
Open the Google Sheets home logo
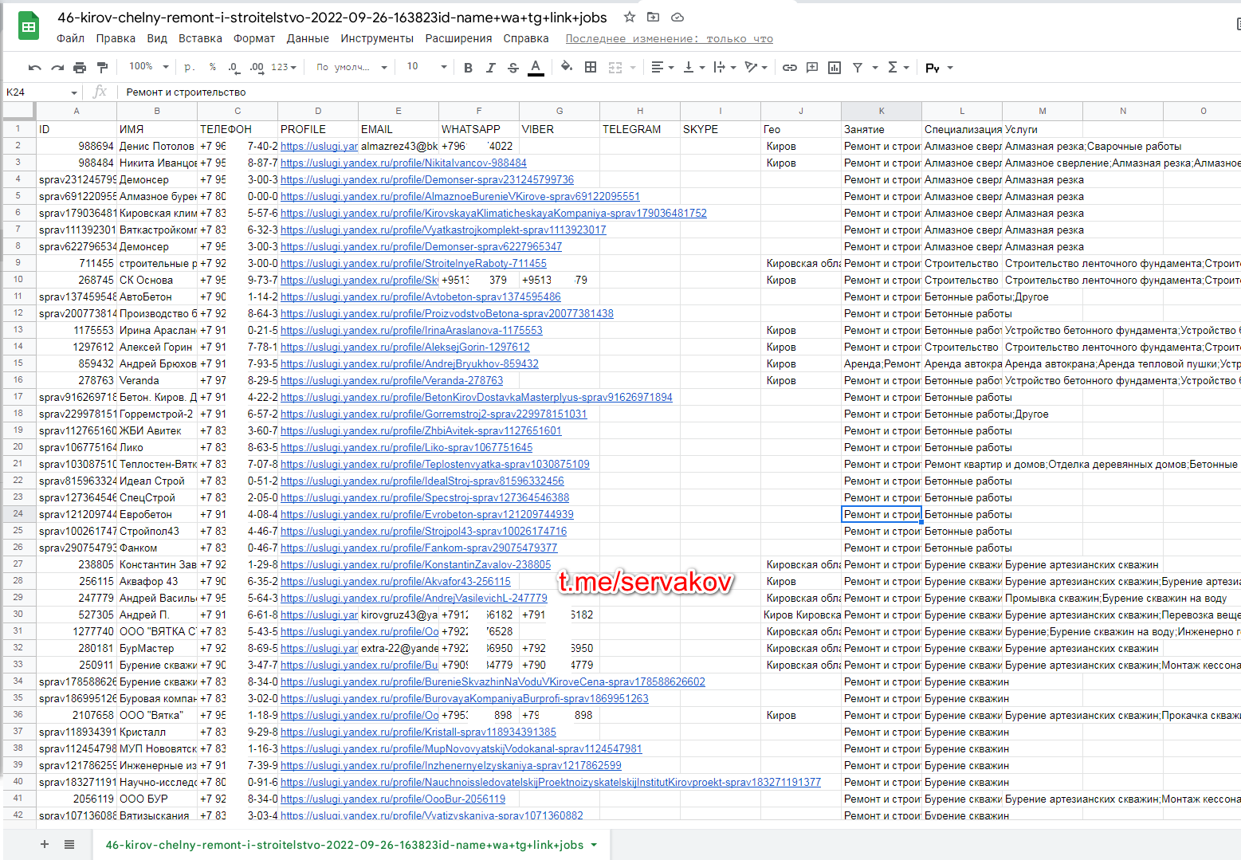[29, 26]
